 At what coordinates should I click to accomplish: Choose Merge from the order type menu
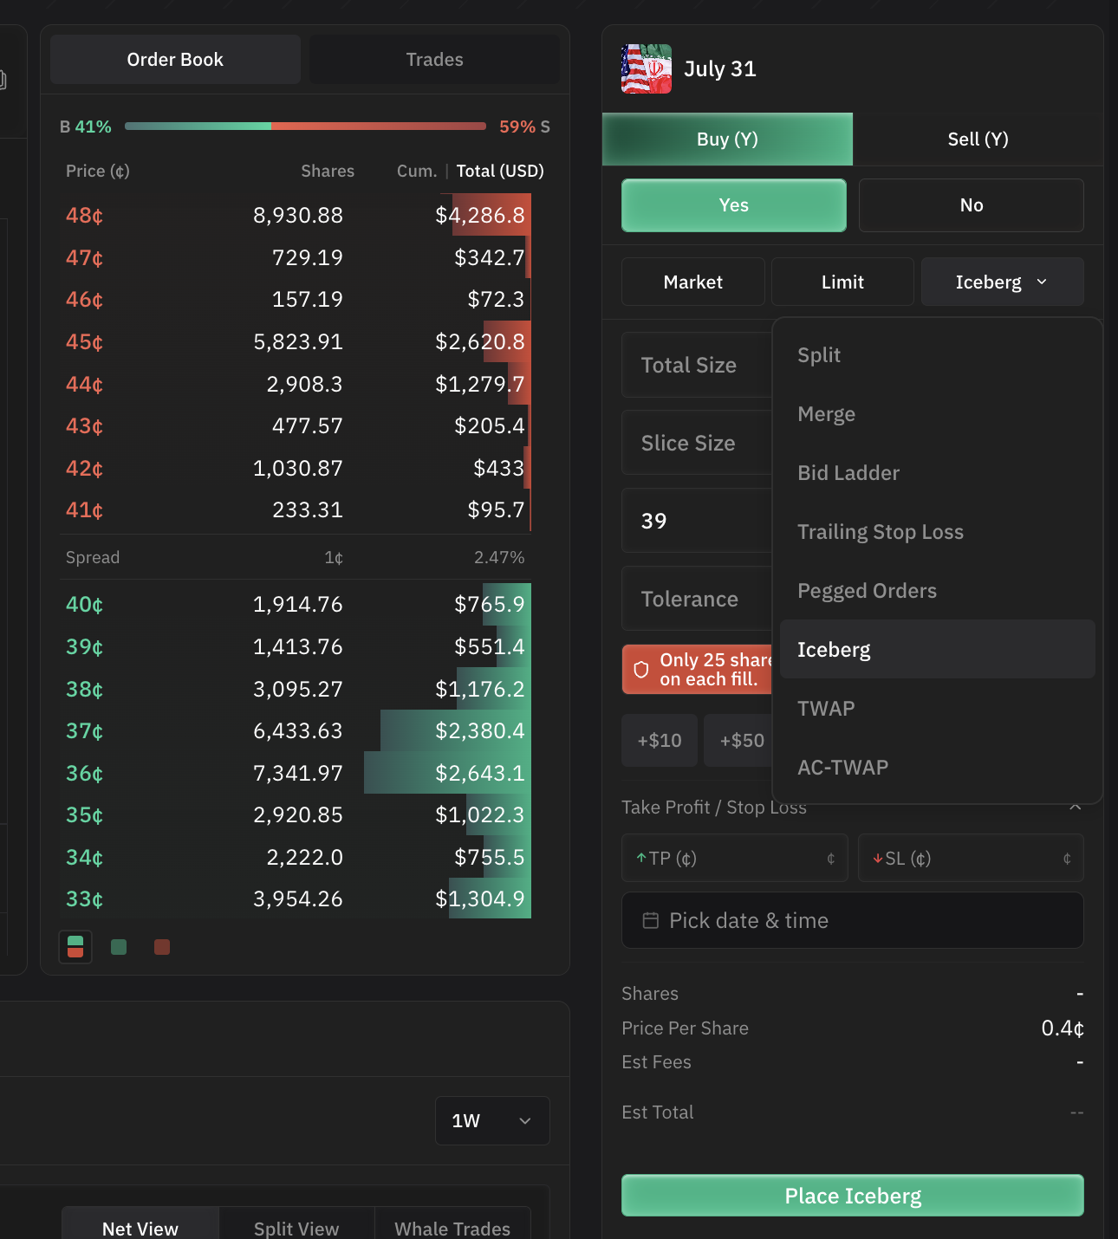938,414
